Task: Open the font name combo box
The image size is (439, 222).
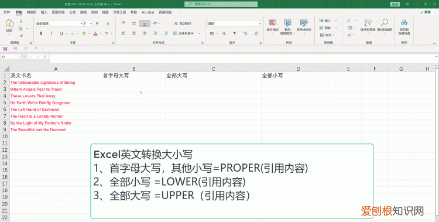Action: (x=59, y=23)
